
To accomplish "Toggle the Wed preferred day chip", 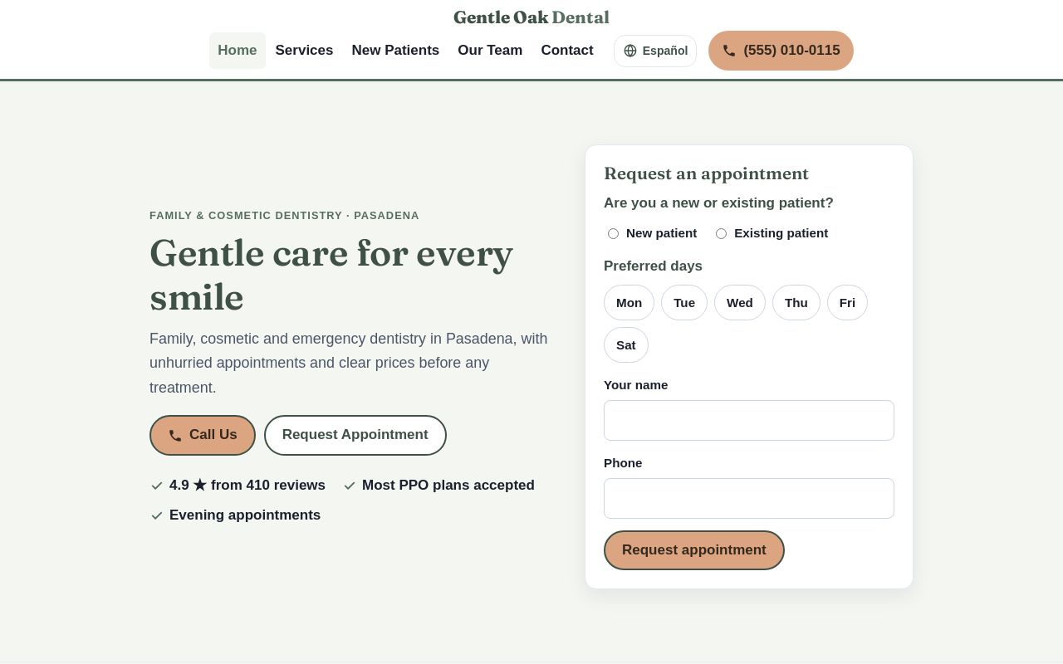I will (740, 302).
